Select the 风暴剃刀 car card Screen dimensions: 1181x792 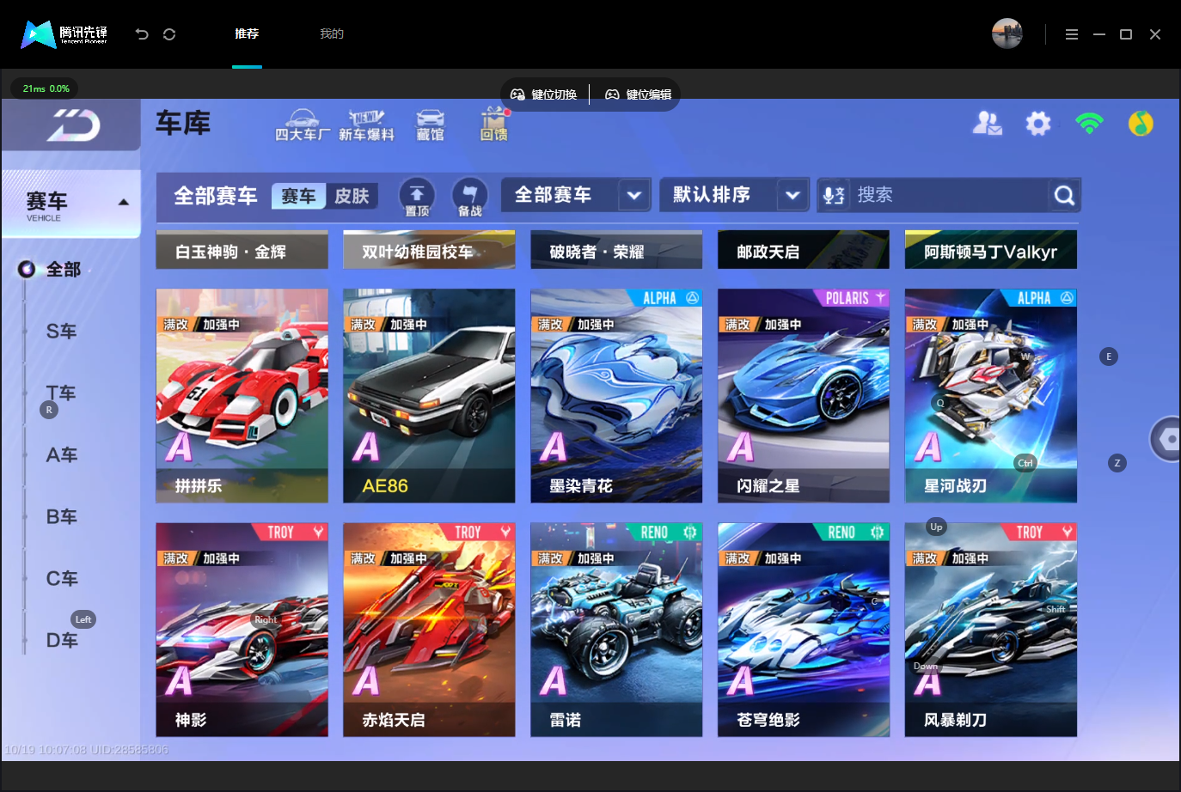click(991, 630)
